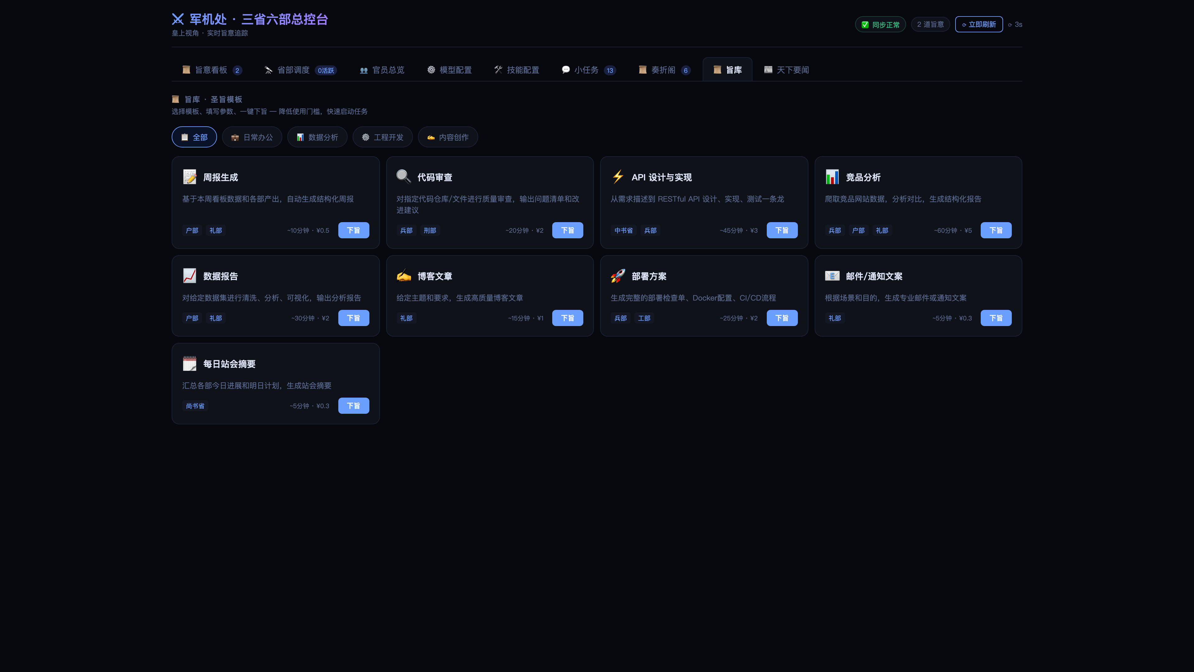Click the envelope icon on 邮件/通知文案 card

832,276
